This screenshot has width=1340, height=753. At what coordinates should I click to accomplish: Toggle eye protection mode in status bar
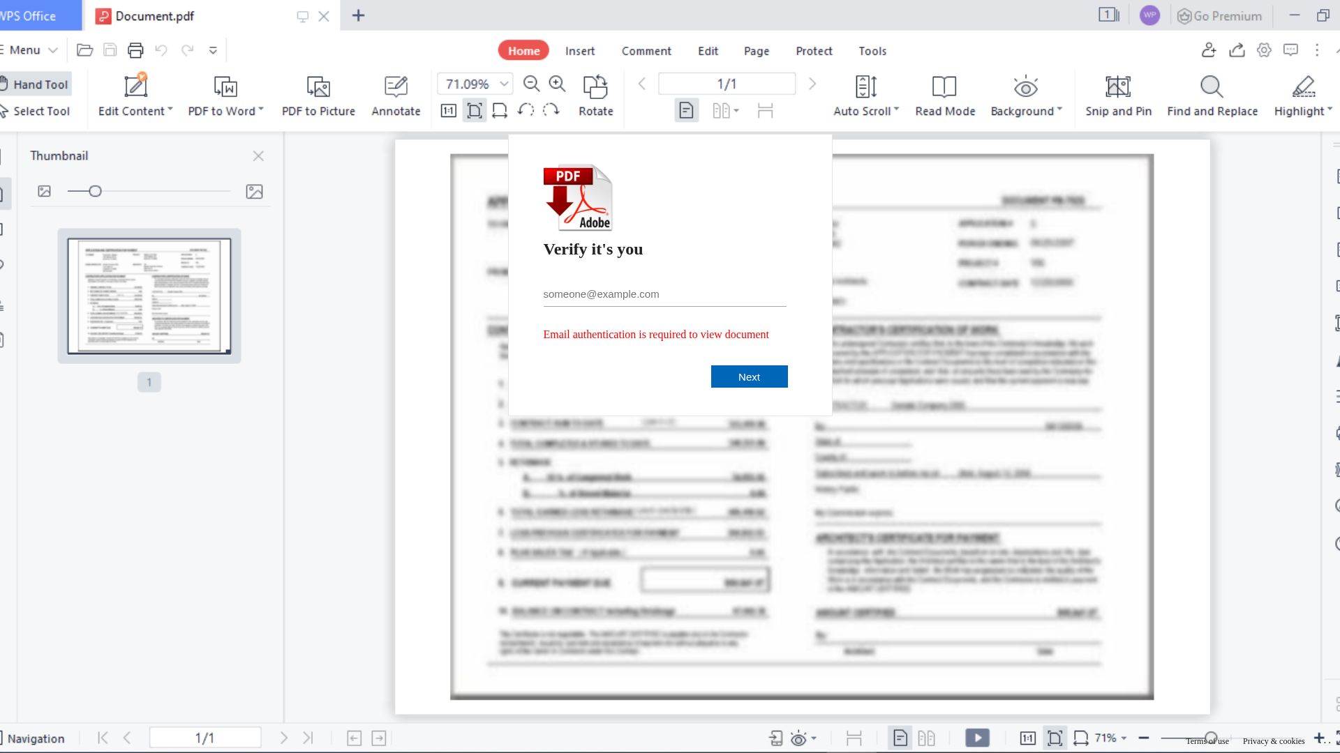(798, 738)
